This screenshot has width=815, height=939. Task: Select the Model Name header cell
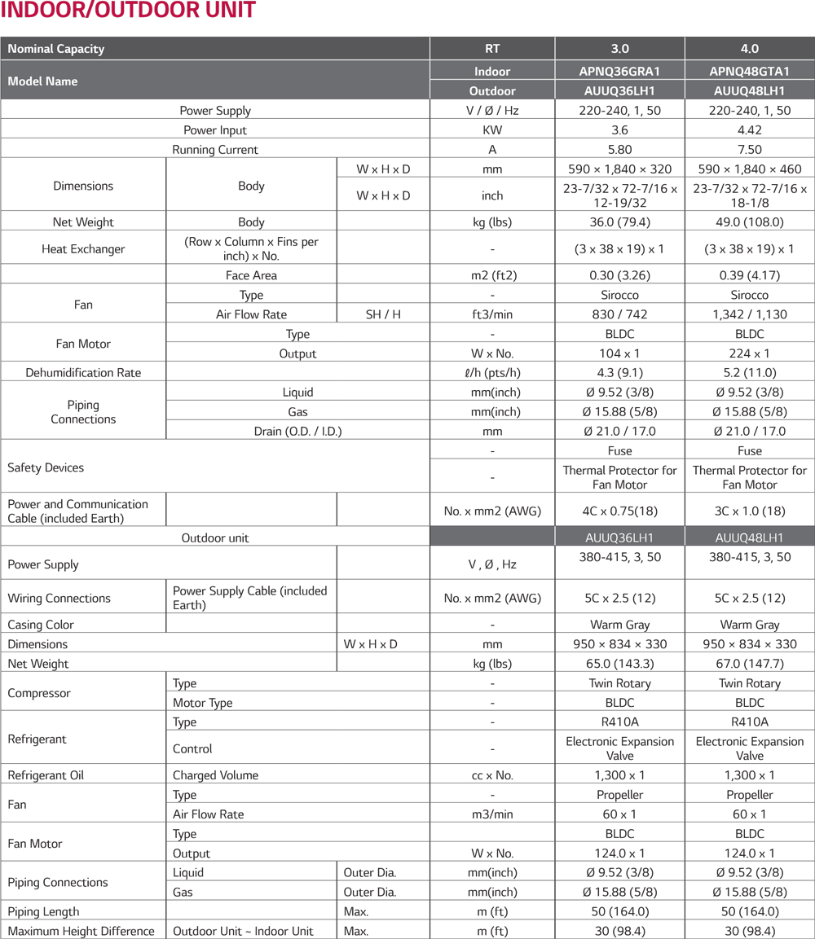(x=215, y=81)
